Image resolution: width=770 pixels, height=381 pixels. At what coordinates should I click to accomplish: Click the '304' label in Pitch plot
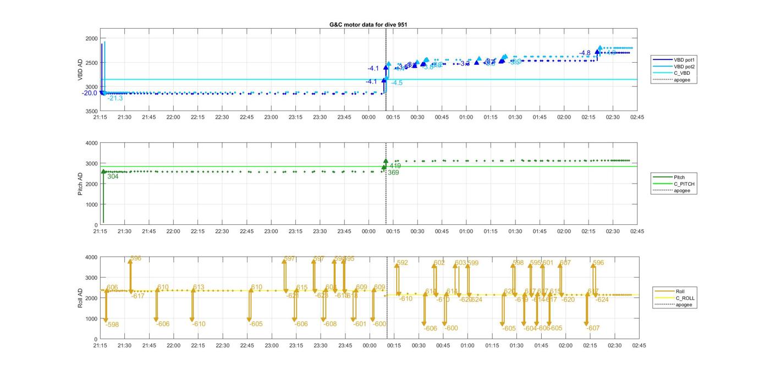(113, 176)
